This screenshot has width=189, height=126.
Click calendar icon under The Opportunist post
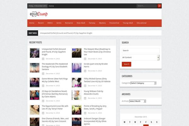(43, 113)
